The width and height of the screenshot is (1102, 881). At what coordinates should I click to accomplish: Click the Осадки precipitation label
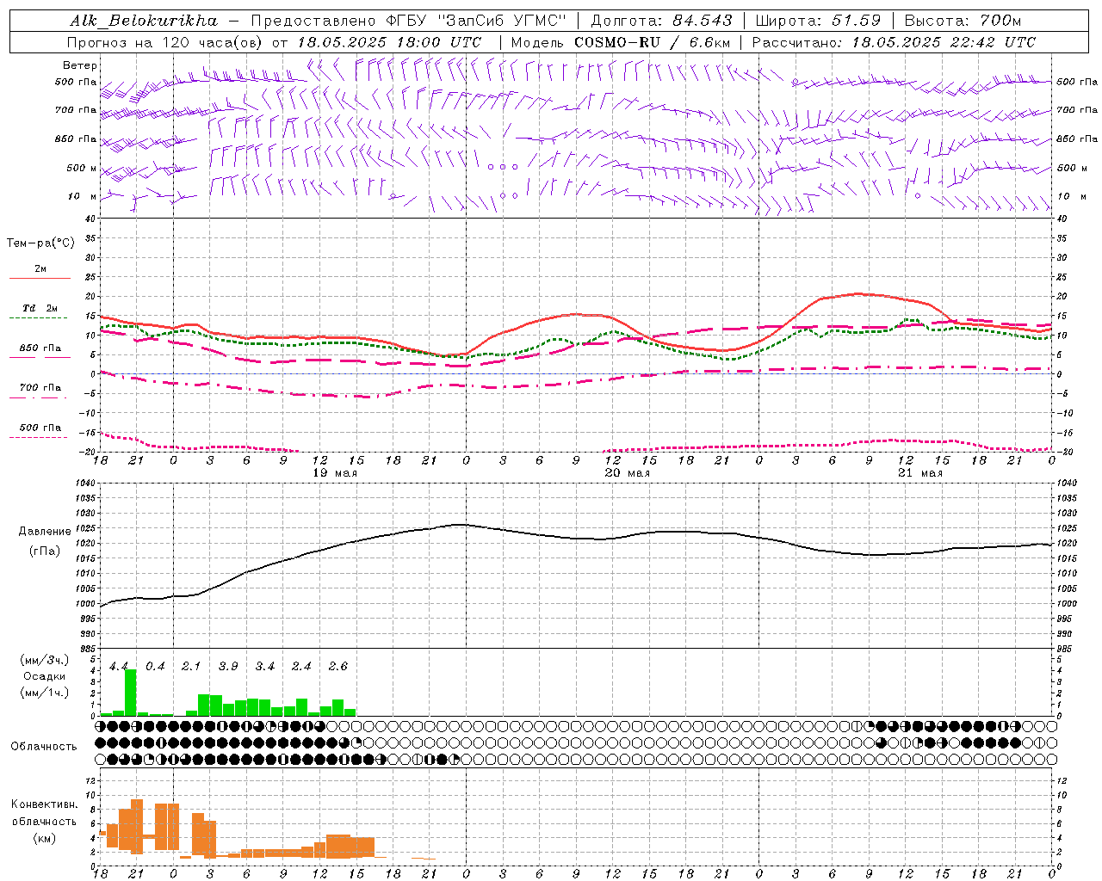click(x=44, y=676)
